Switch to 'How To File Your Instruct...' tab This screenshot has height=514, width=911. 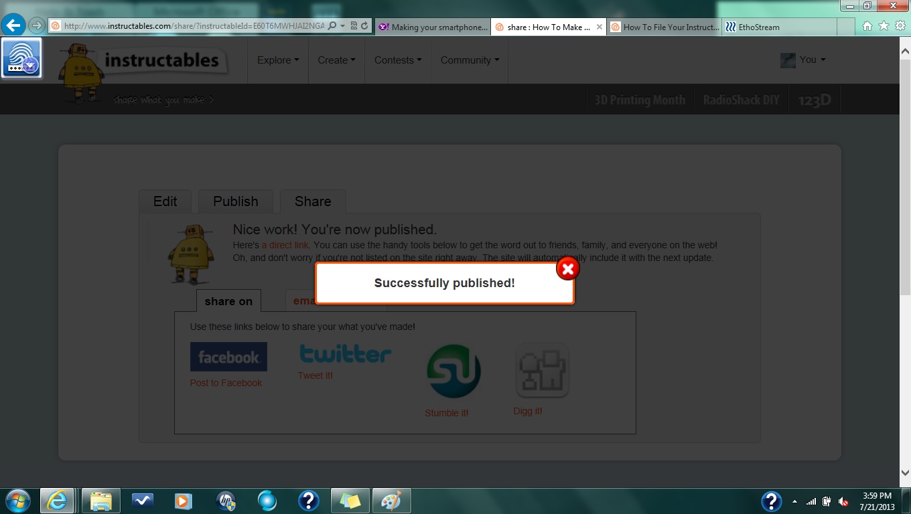[x=664, y=27]
